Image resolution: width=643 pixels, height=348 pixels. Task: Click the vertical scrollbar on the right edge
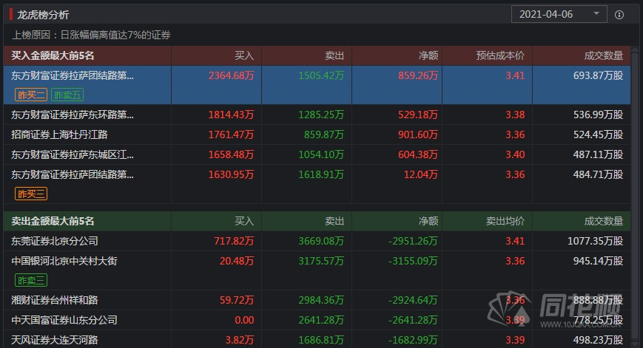[636, 185]
